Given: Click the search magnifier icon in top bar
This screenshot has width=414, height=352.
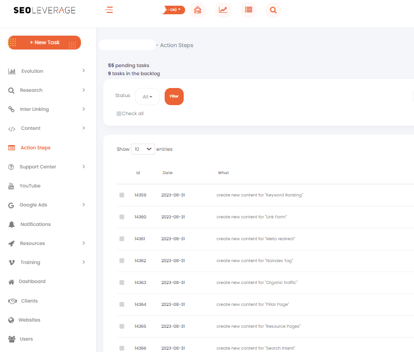Looking at the screenshot, I should click(x=273, y=10).
